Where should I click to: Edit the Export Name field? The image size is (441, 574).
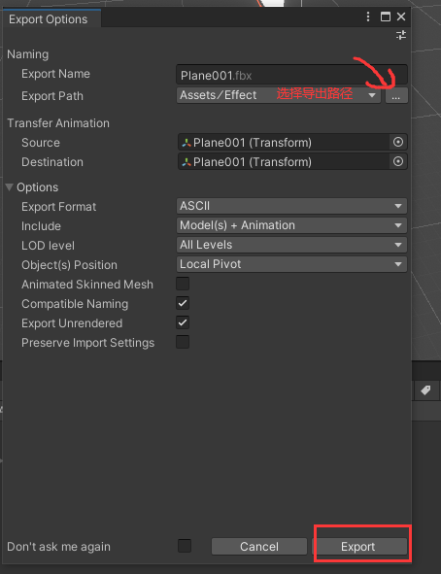291,76
